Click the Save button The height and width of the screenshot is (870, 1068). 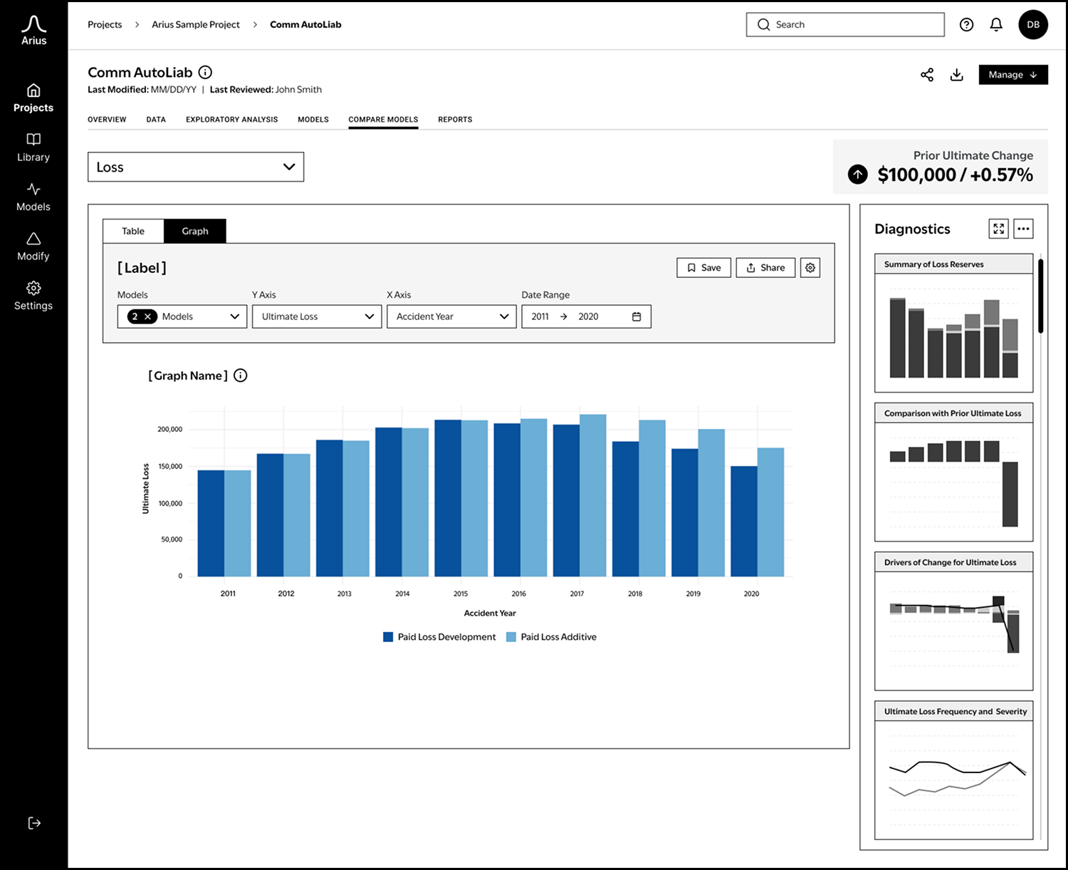703,268
